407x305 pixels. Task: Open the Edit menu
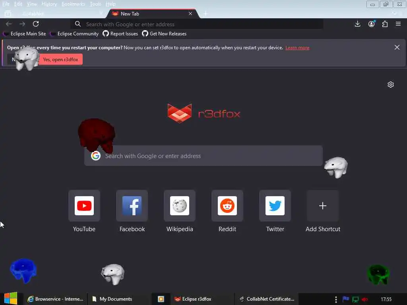18,4
